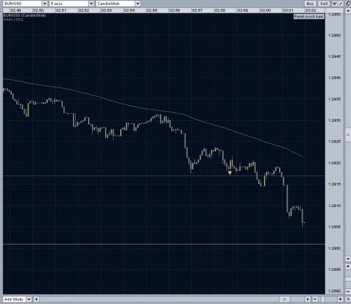Click the CandleStick style field
This screenshot has height=304, width=351.
[116, 3]
